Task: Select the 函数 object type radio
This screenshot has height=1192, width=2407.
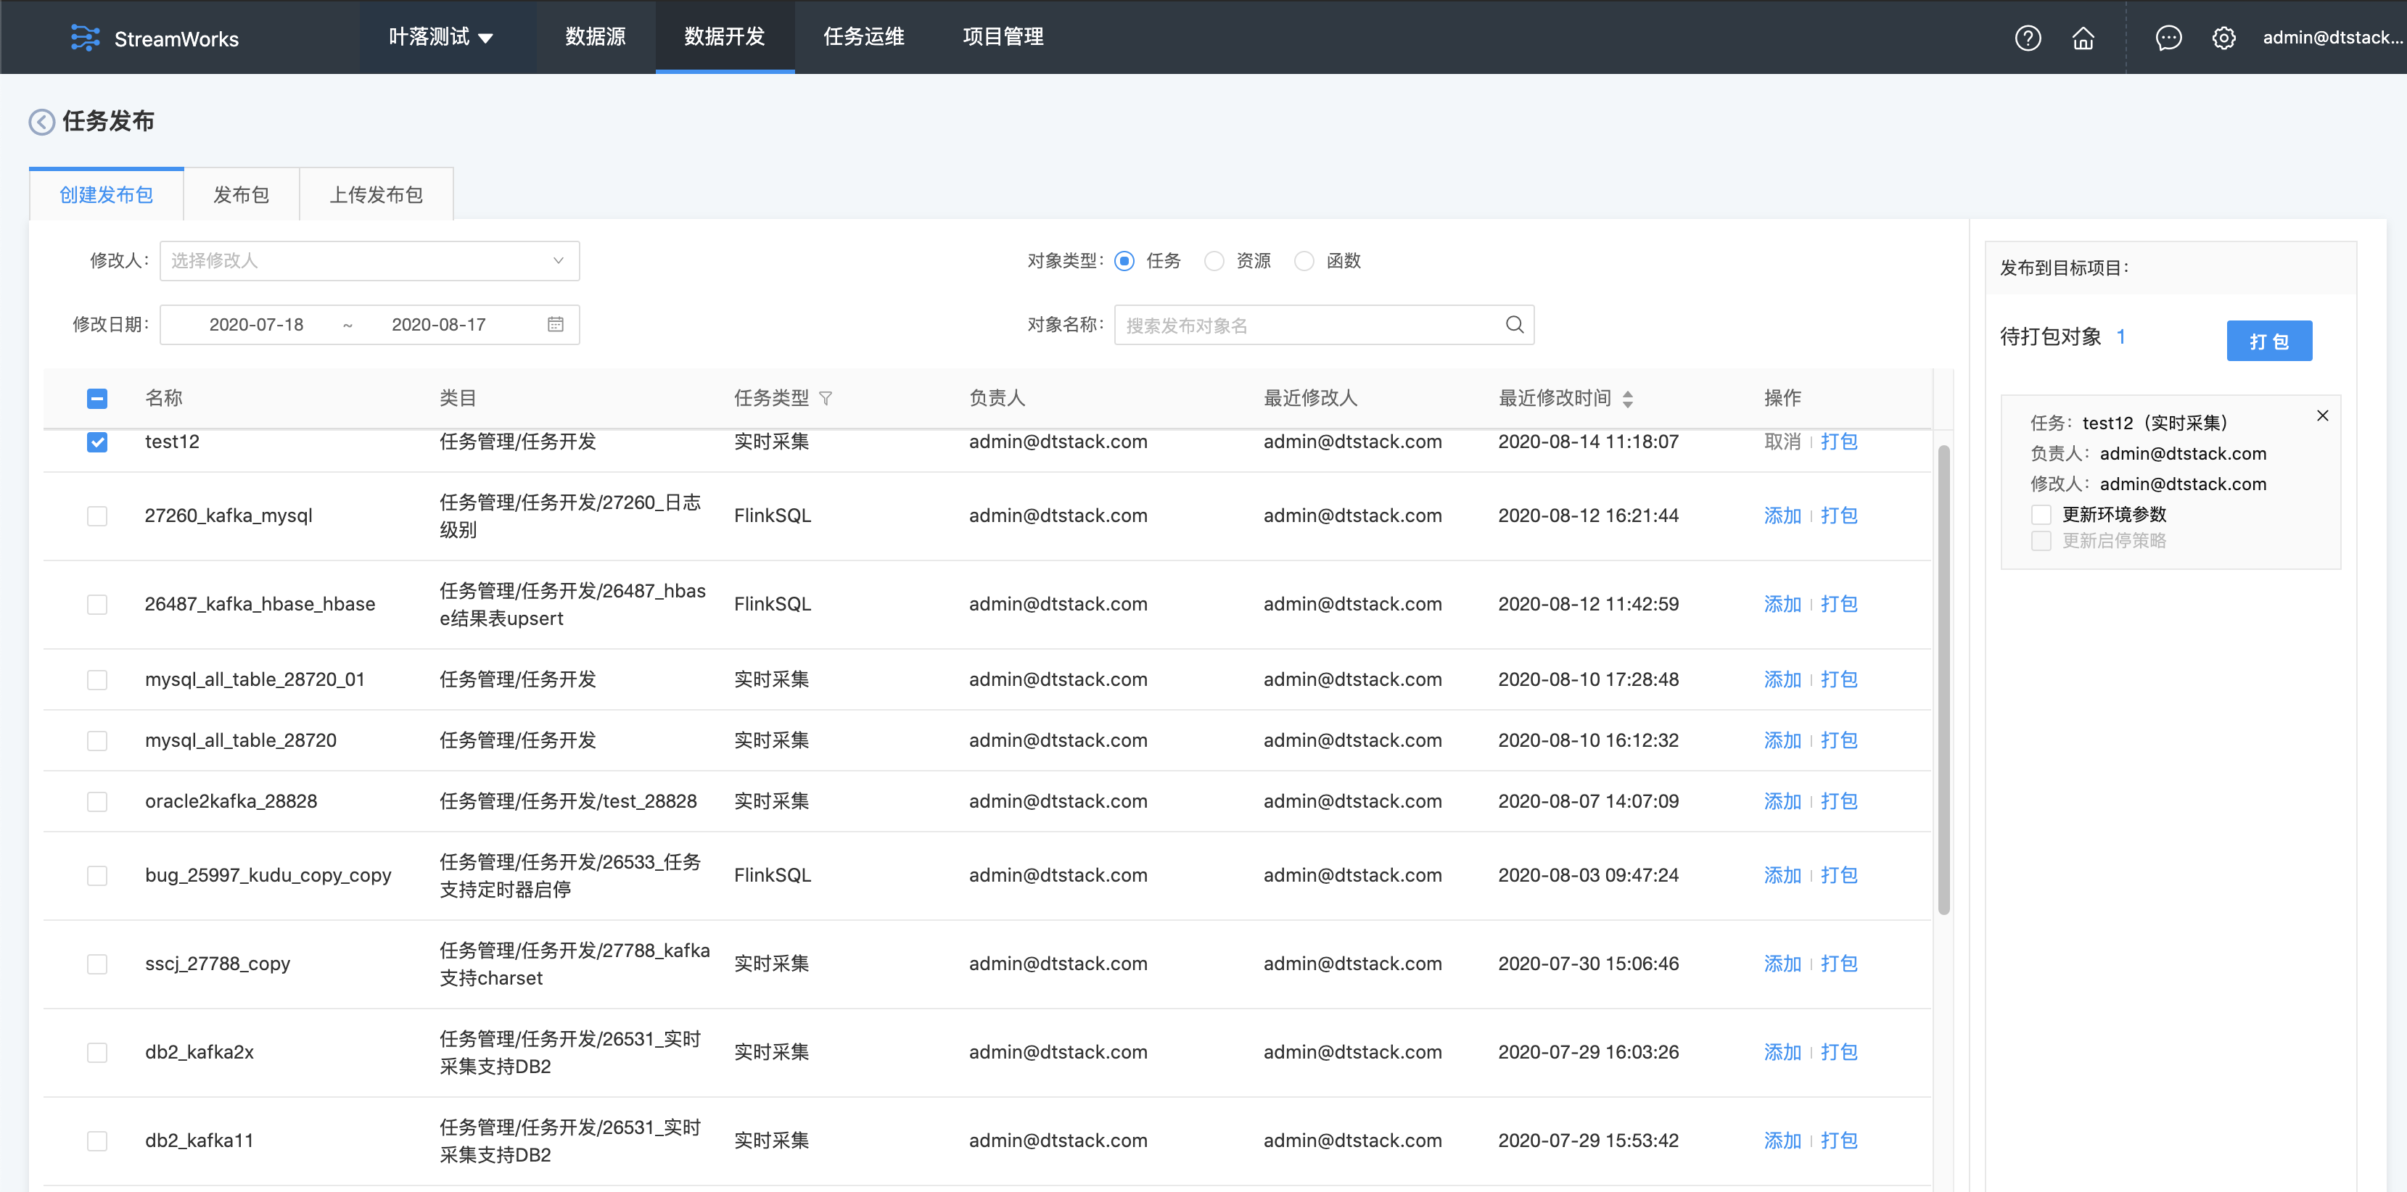Action: click(1304, 260)
